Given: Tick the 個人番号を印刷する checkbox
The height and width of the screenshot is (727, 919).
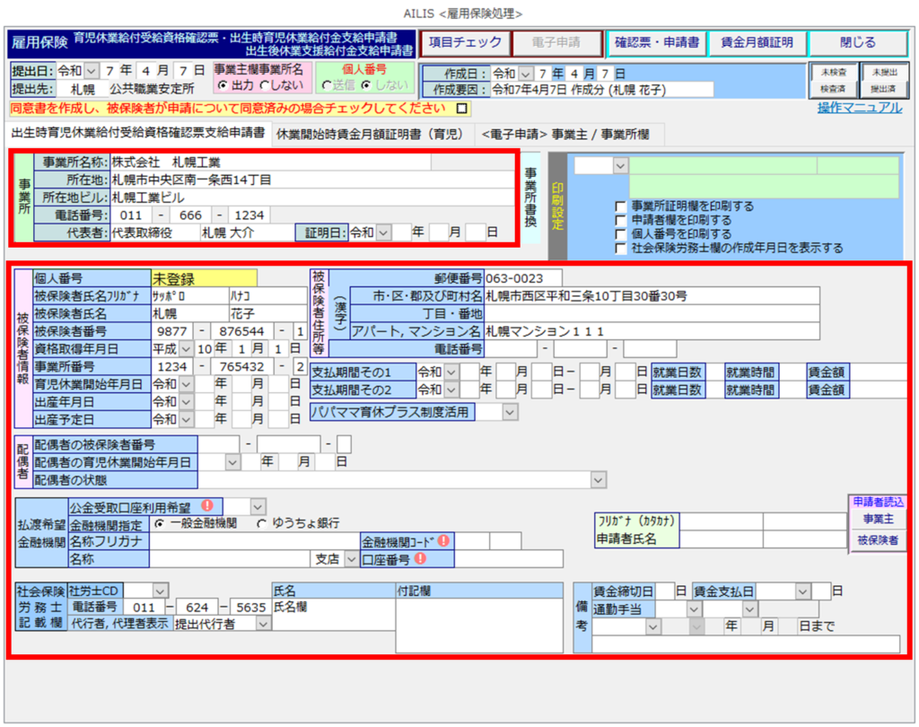Looking at the screenshot, I should pos(620,233).
